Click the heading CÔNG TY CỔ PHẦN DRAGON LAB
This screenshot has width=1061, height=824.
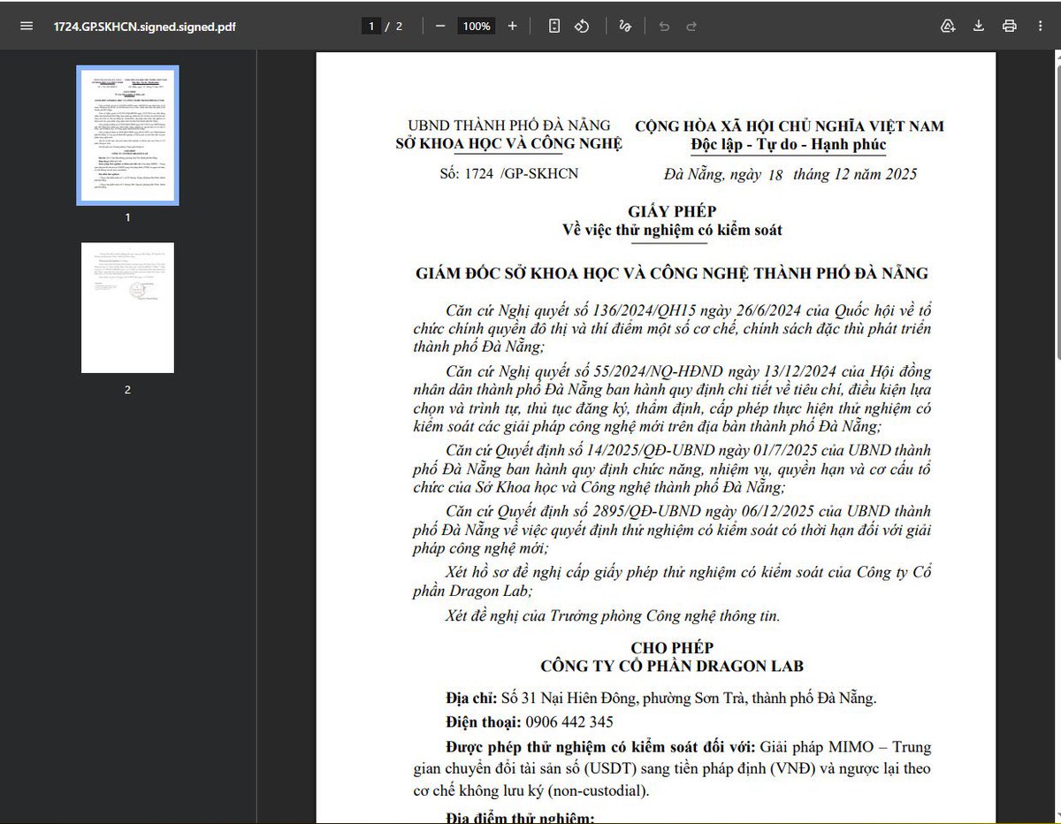coord(672,666)
